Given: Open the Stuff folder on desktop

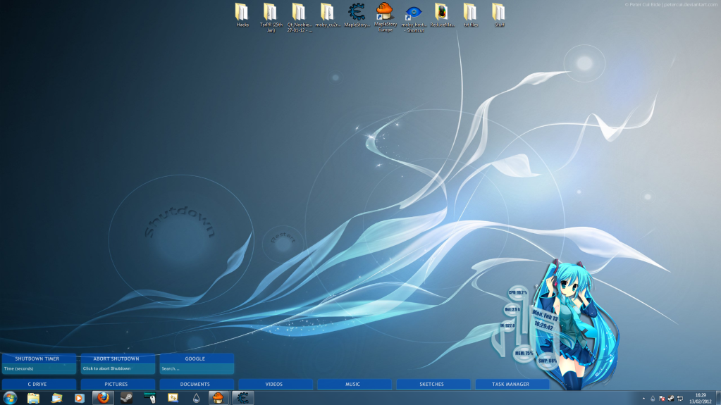Looking at the screenshot, I should pos(499,15).
